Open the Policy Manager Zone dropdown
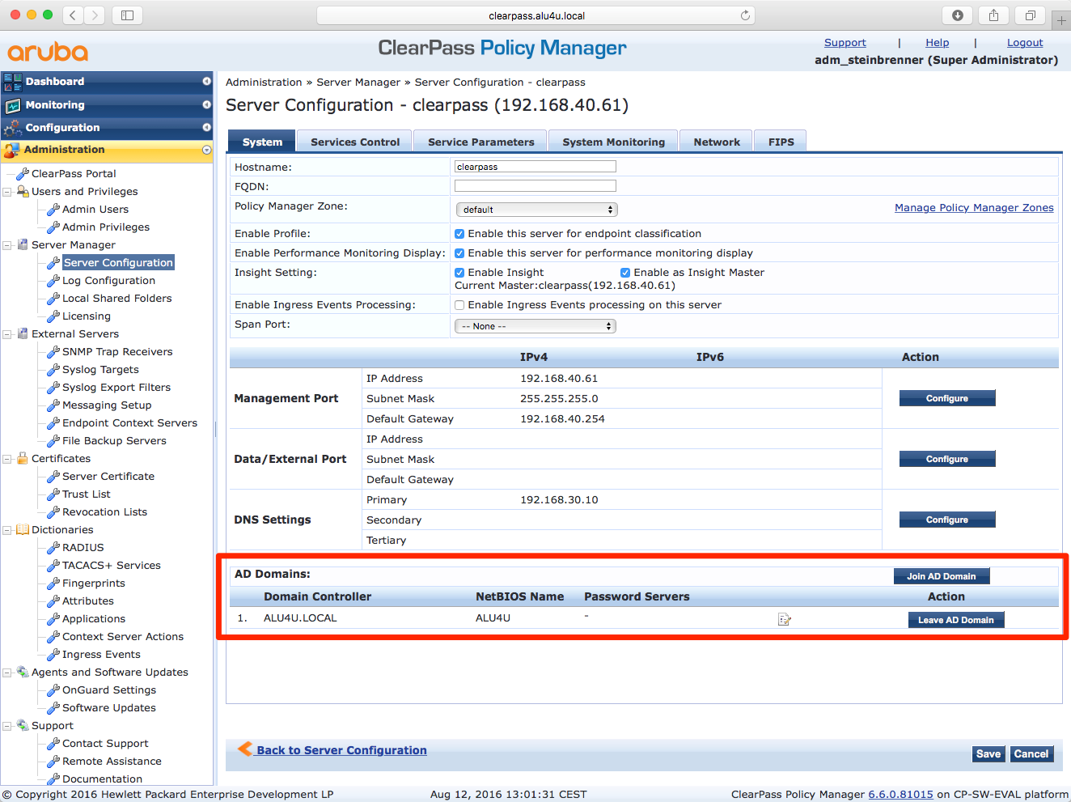Screen dimensions: 1071x802 [536, 210]
